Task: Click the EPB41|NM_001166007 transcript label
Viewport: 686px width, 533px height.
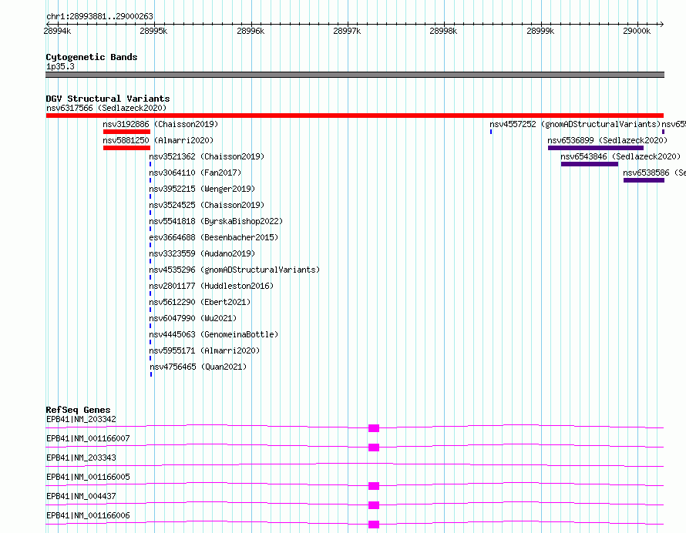Action: 88,438
